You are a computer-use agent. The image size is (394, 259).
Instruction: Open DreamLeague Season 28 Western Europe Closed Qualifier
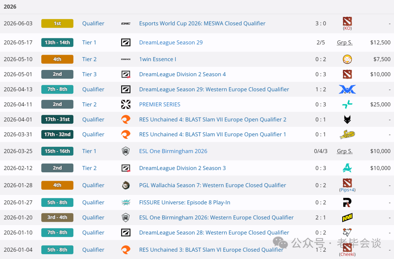[x=214, y=232]
